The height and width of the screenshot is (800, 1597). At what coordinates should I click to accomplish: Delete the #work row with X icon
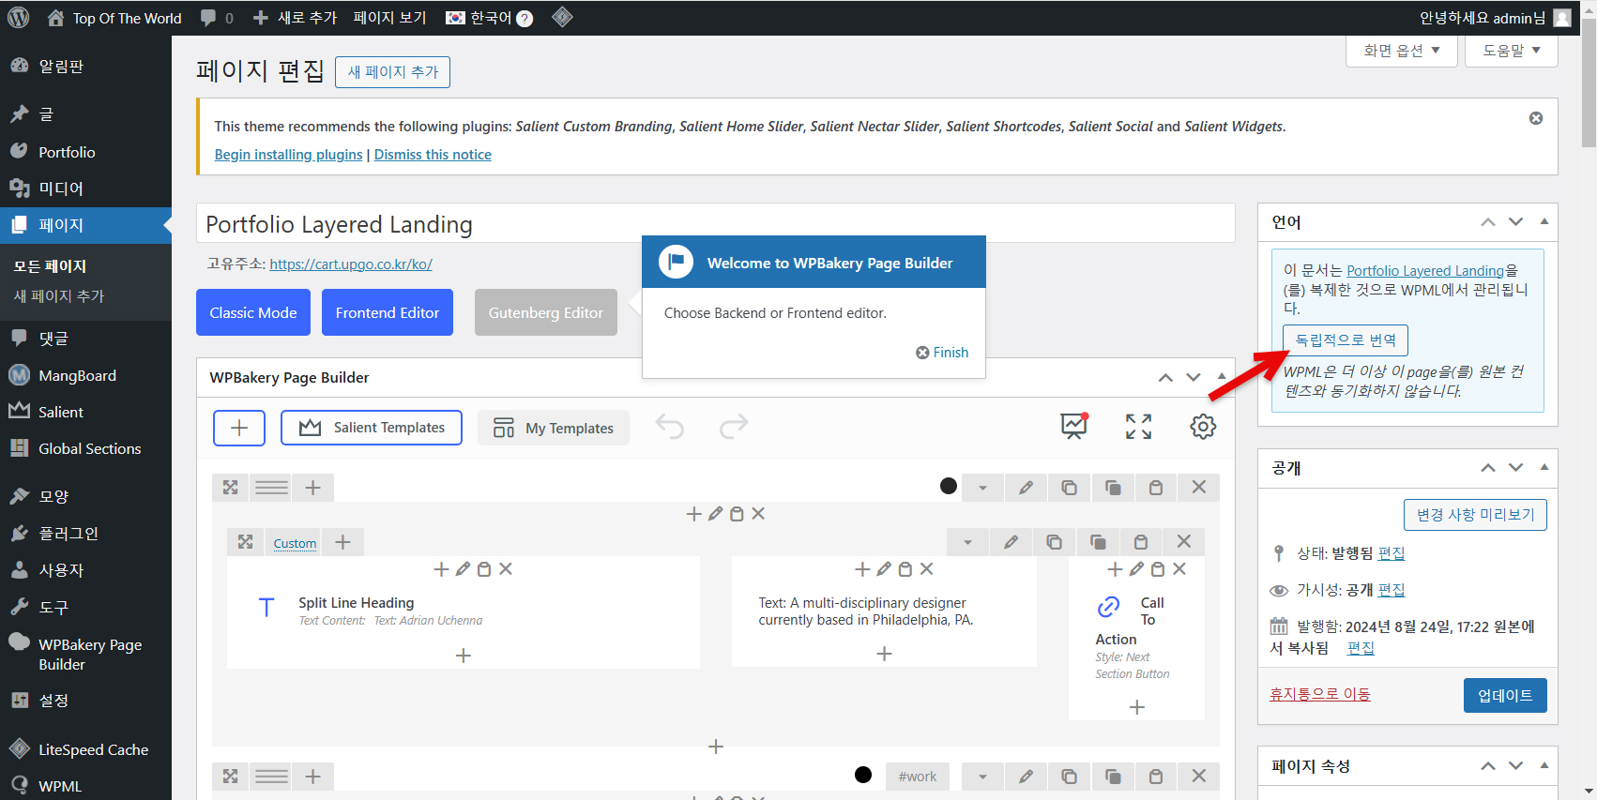[1199, 777]
